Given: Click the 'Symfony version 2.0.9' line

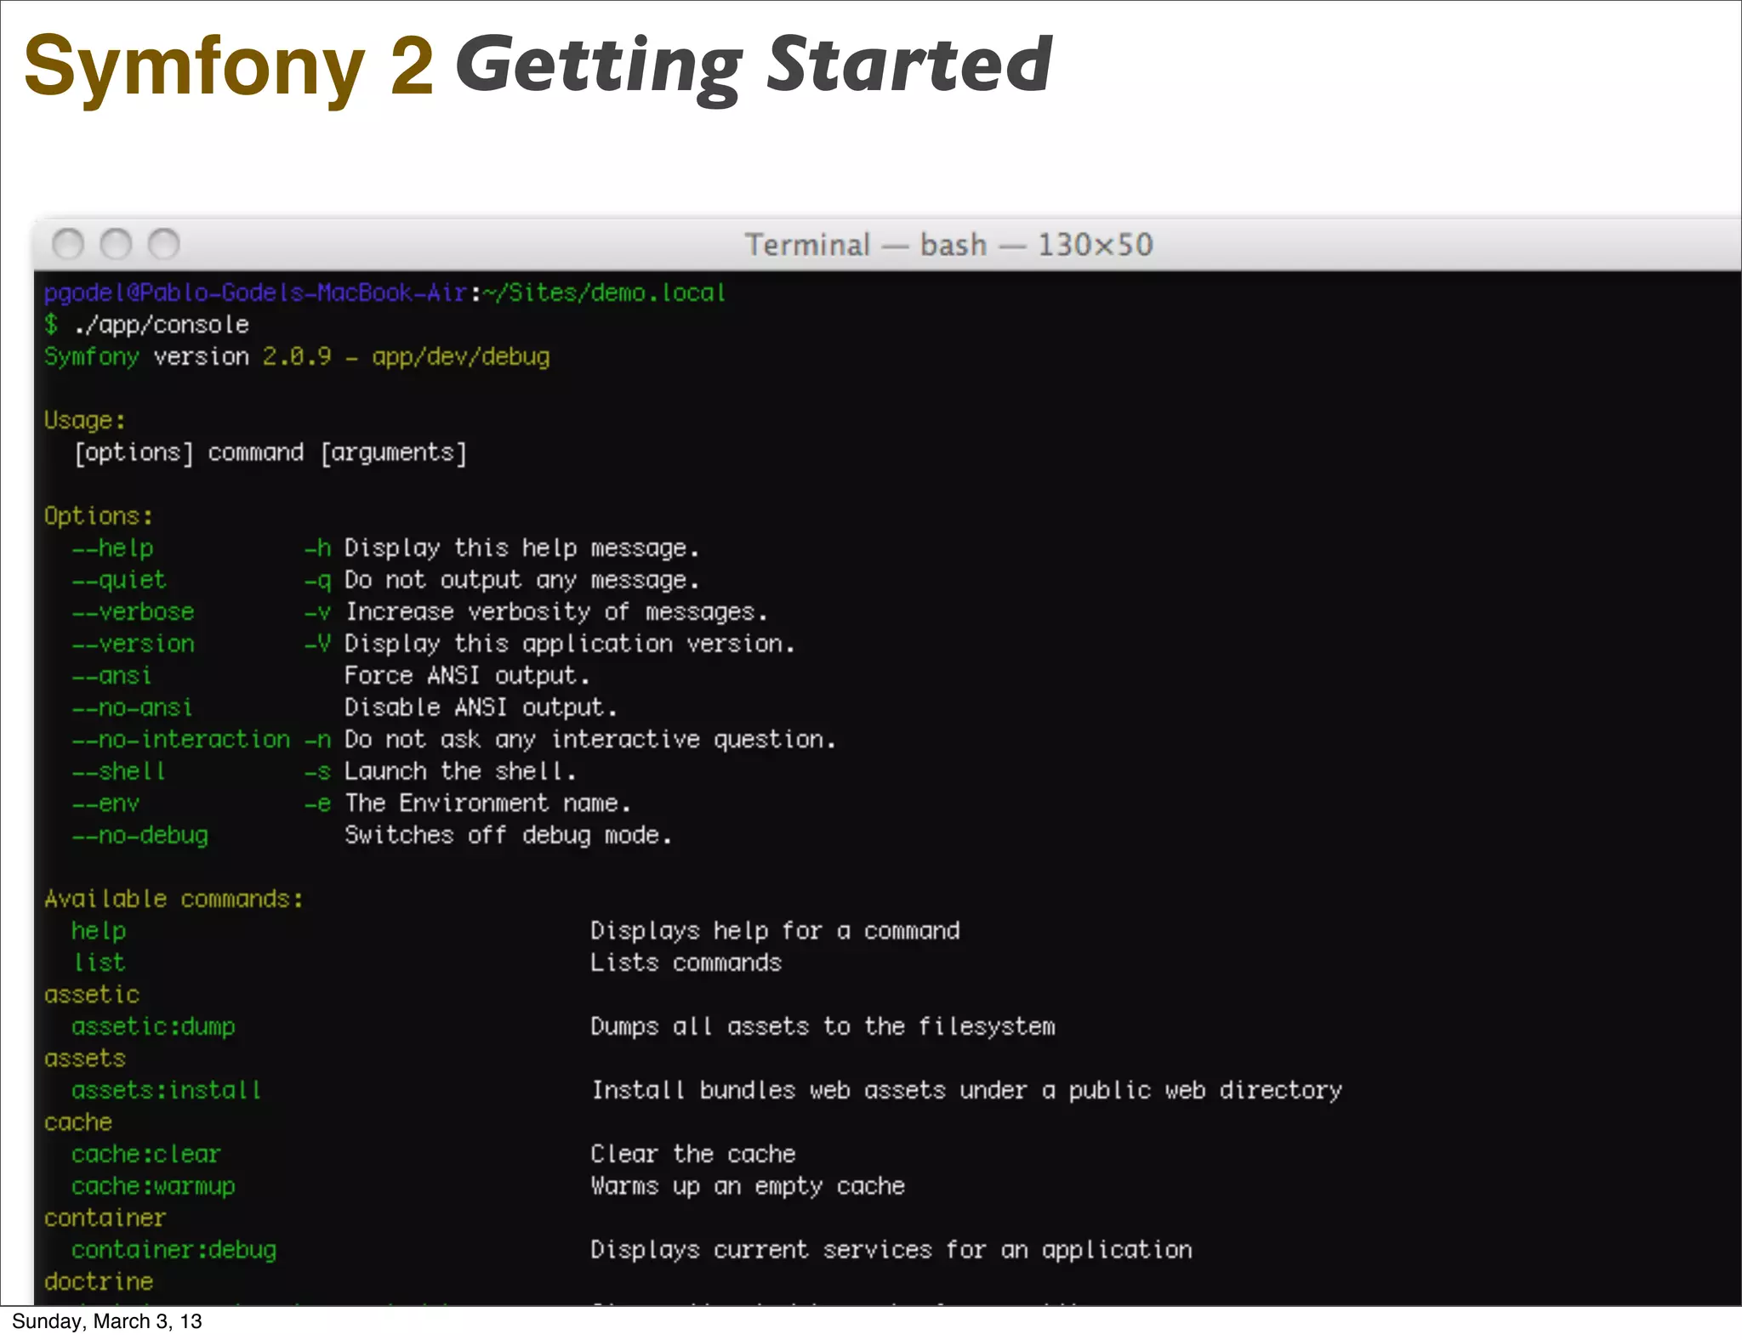Looking at the screenshot, I should 297,357.
